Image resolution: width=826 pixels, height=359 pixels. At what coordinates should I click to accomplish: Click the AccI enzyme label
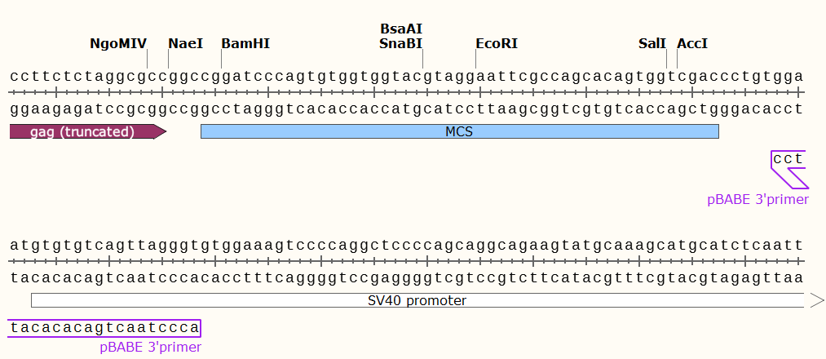692,43
